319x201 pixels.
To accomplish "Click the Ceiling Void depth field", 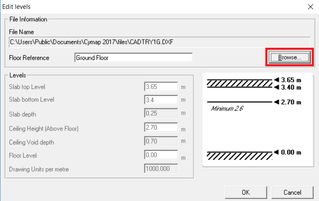I will pos(161,141).
